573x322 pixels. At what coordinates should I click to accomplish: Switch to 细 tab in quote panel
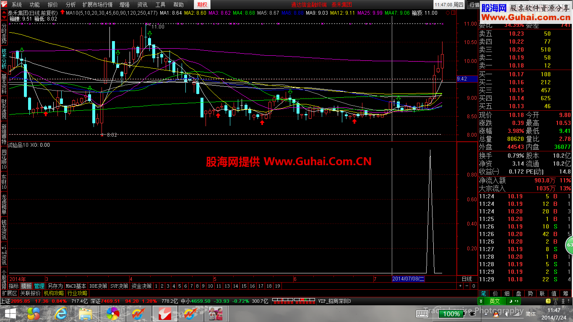click(x=507, y=293)
